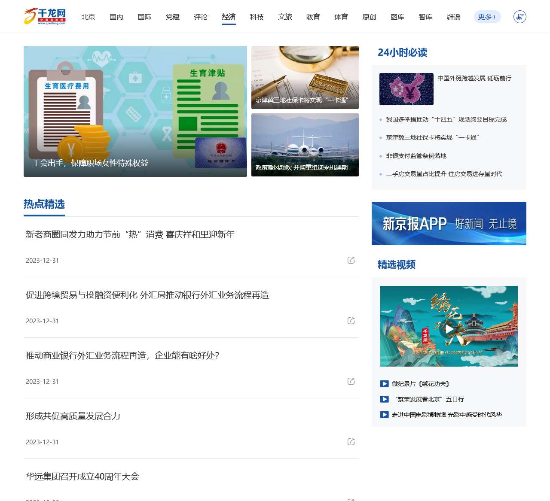Click share icon for 新老商圈 article
550x501 pixels.
(351, 260)
